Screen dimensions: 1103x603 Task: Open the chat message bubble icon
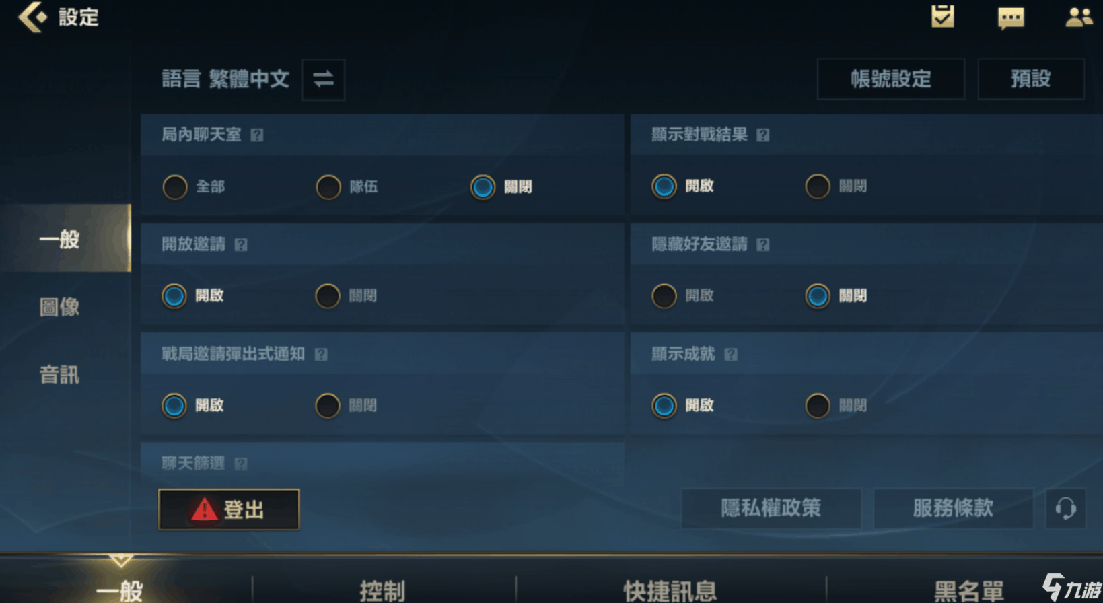(1011, 18)
